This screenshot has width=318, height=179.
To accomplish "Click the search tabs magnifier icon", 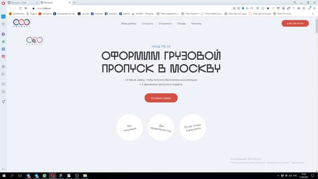I will point(295,2).
